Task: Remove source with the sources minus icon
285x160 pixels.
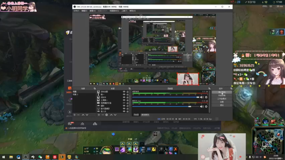Action: click(103, 115)
